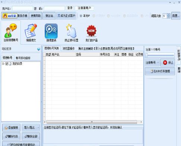
Task: Click 把勾选的帐号批量移动 button
Action: click(x=21, y=144)
